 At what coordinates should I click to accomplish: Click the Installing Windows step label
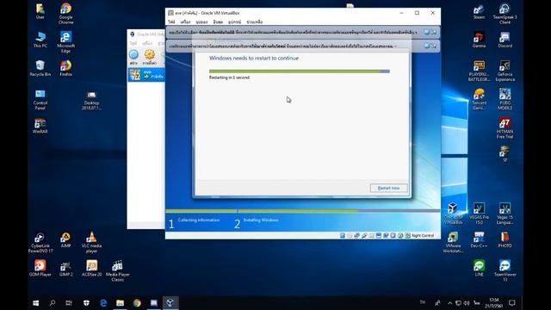pos(261,220)
